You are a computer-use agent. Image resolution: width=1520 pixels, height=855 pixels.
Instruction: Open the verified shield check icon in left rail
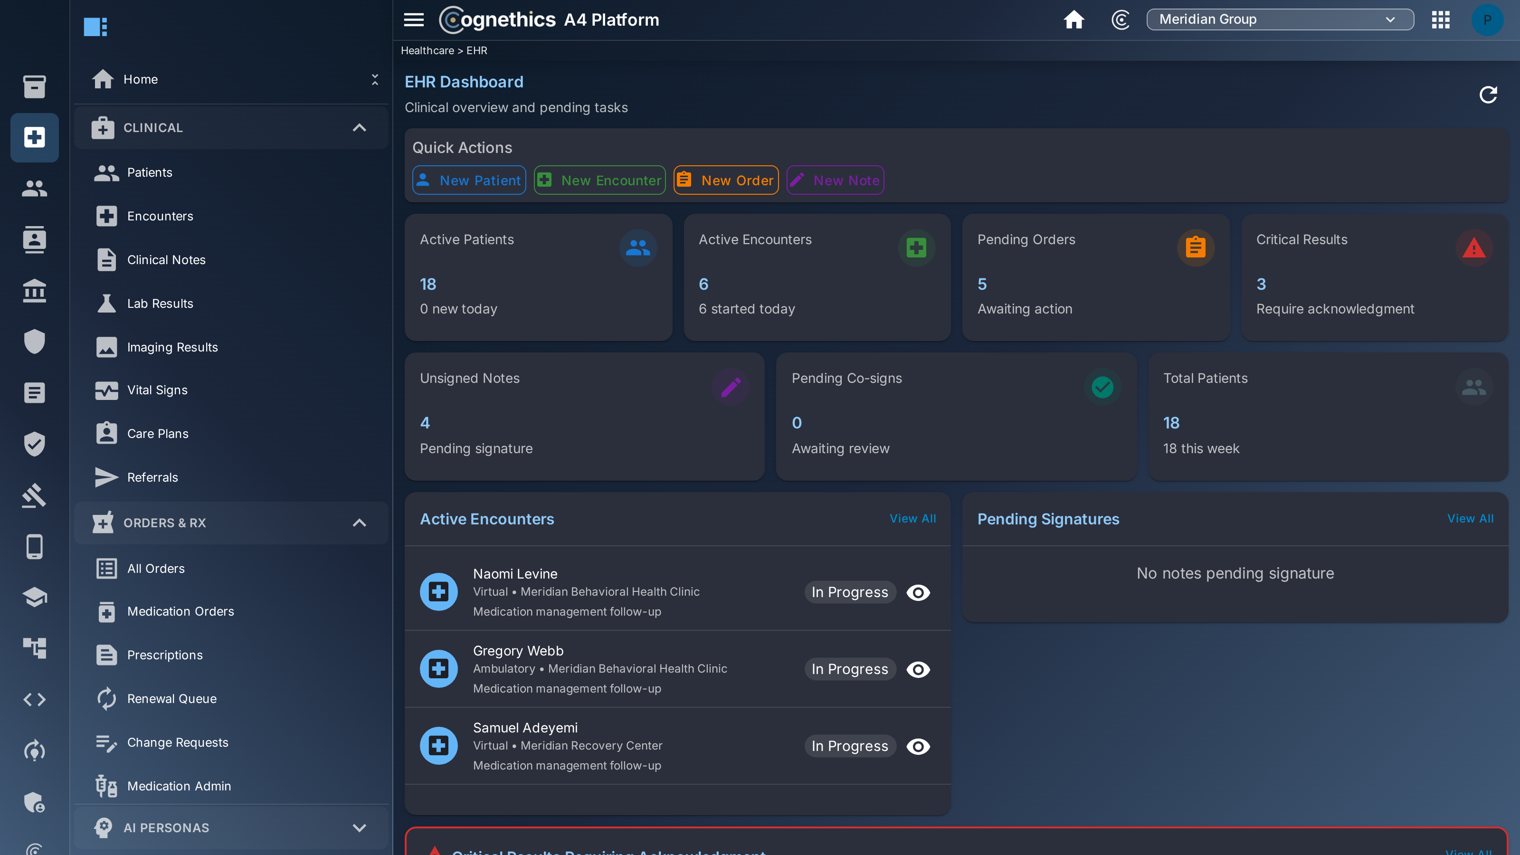tap(34, 444)
